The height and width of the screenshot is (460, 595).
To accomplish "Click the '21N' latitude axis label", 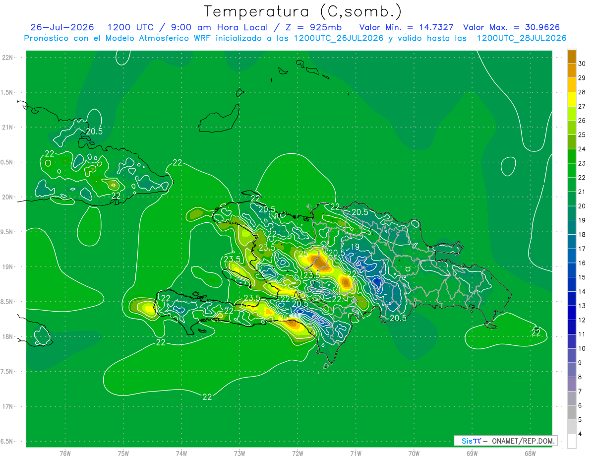I will pyautogui.click(x=8, y=127).
